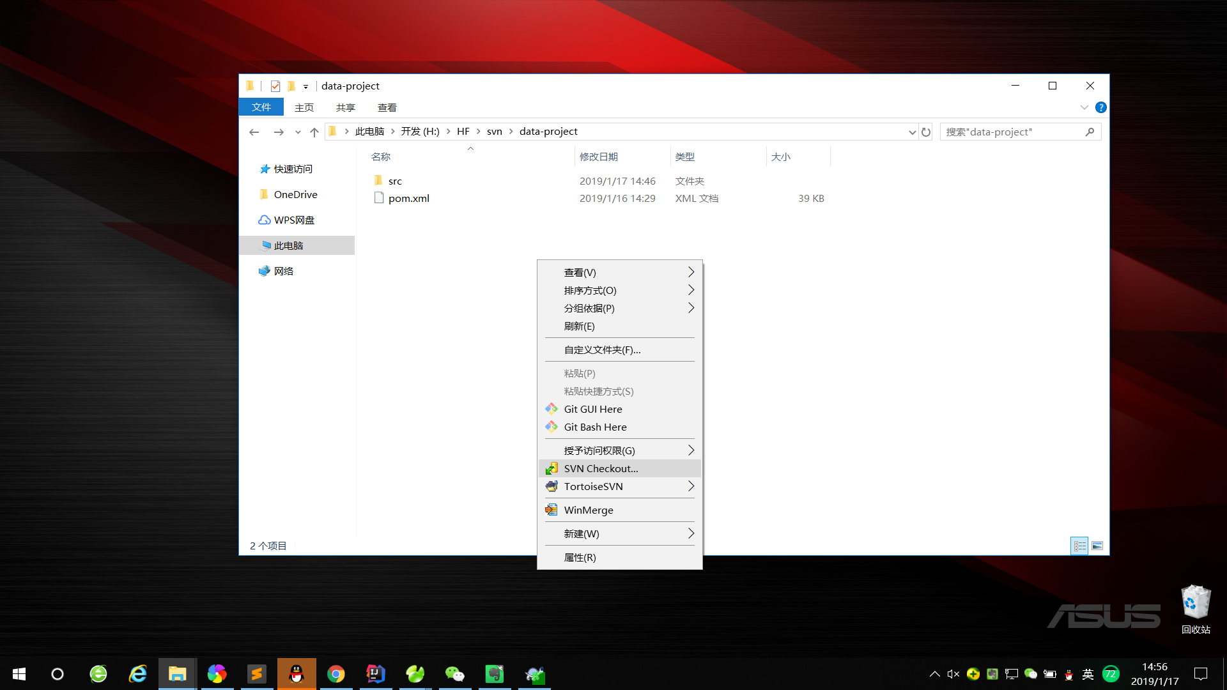The image size is (1227, 690).
Task: Click the Git GUI Here icon
Action: [552, 409]
